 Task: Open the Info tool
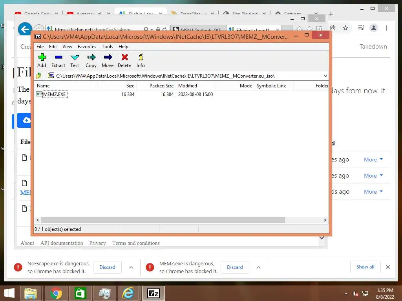(x=141, y=61)
